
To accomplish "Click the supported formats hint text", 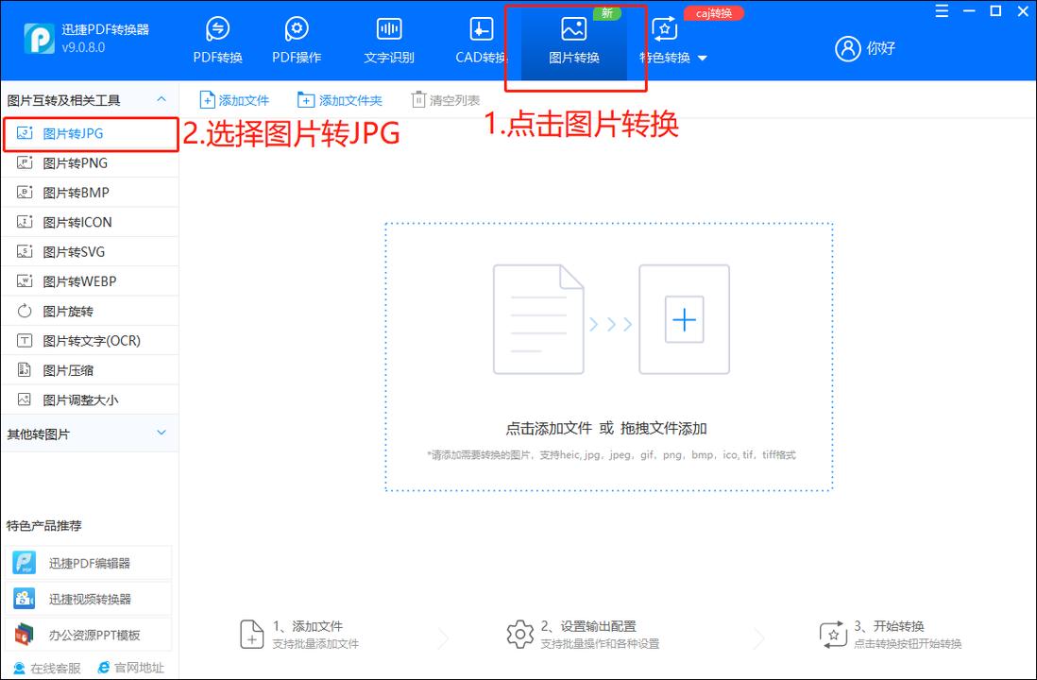I will pos(612,455).
